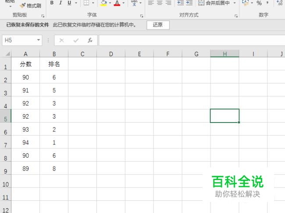The height and width of the screenshot is (213, 285).
Task: Toggle underline formatting
Action: coord(69,3)
